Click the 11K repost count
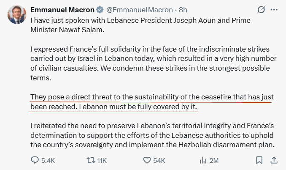 point(102,160)
